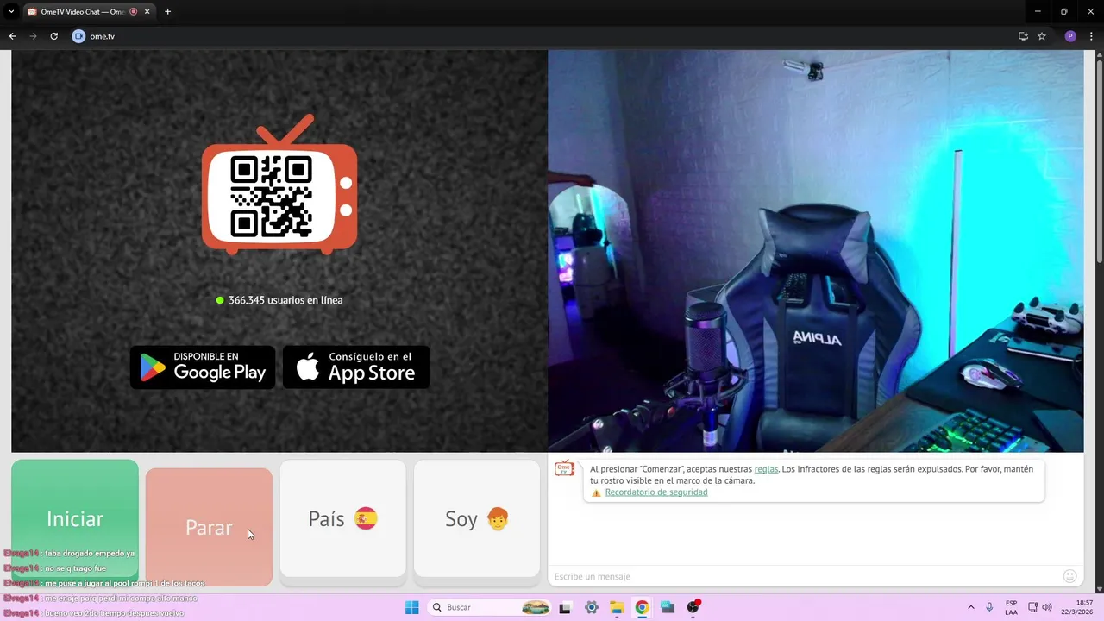Open the emoji picker smiley icon

(x=1070, y=576)
